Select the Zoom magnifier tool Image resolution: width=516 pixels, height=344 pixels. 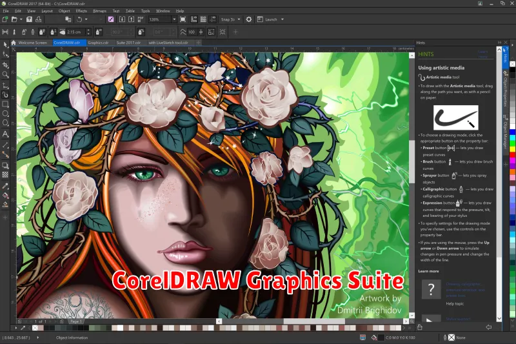[5, 75]
